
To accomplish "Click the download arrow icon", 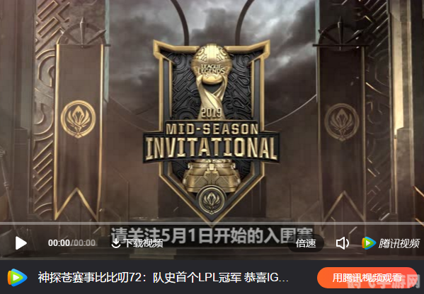I will coord(116,243).
